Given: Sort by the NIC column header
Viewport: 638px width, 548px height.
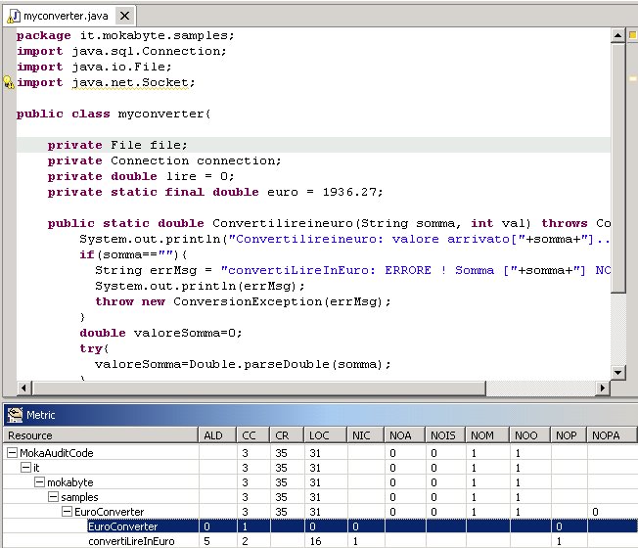Looking at the screenshot, I should point(365,435).
